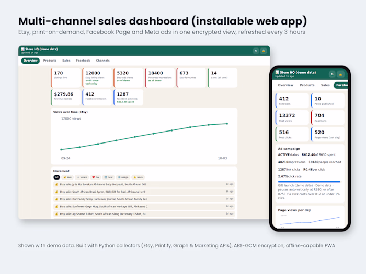366x274 pixels.
Task: Click 2.67% click rate text
Action: 290,176
